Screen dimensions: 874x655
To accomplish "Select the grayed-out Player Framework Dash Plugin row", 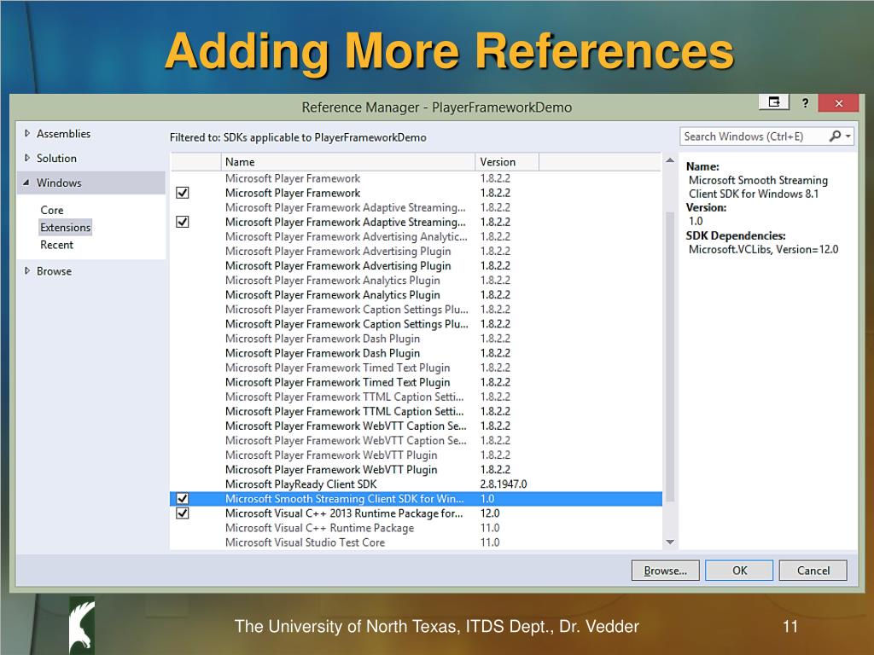I will pos(416,339).
